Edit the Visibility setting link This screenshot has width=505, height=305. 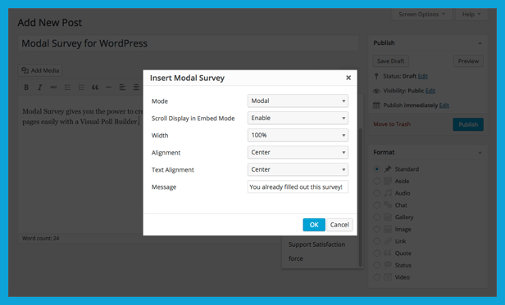[430, 91]
